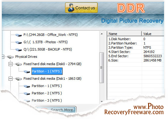Click the G:\ Photos drive icon

tap(19, 42)
